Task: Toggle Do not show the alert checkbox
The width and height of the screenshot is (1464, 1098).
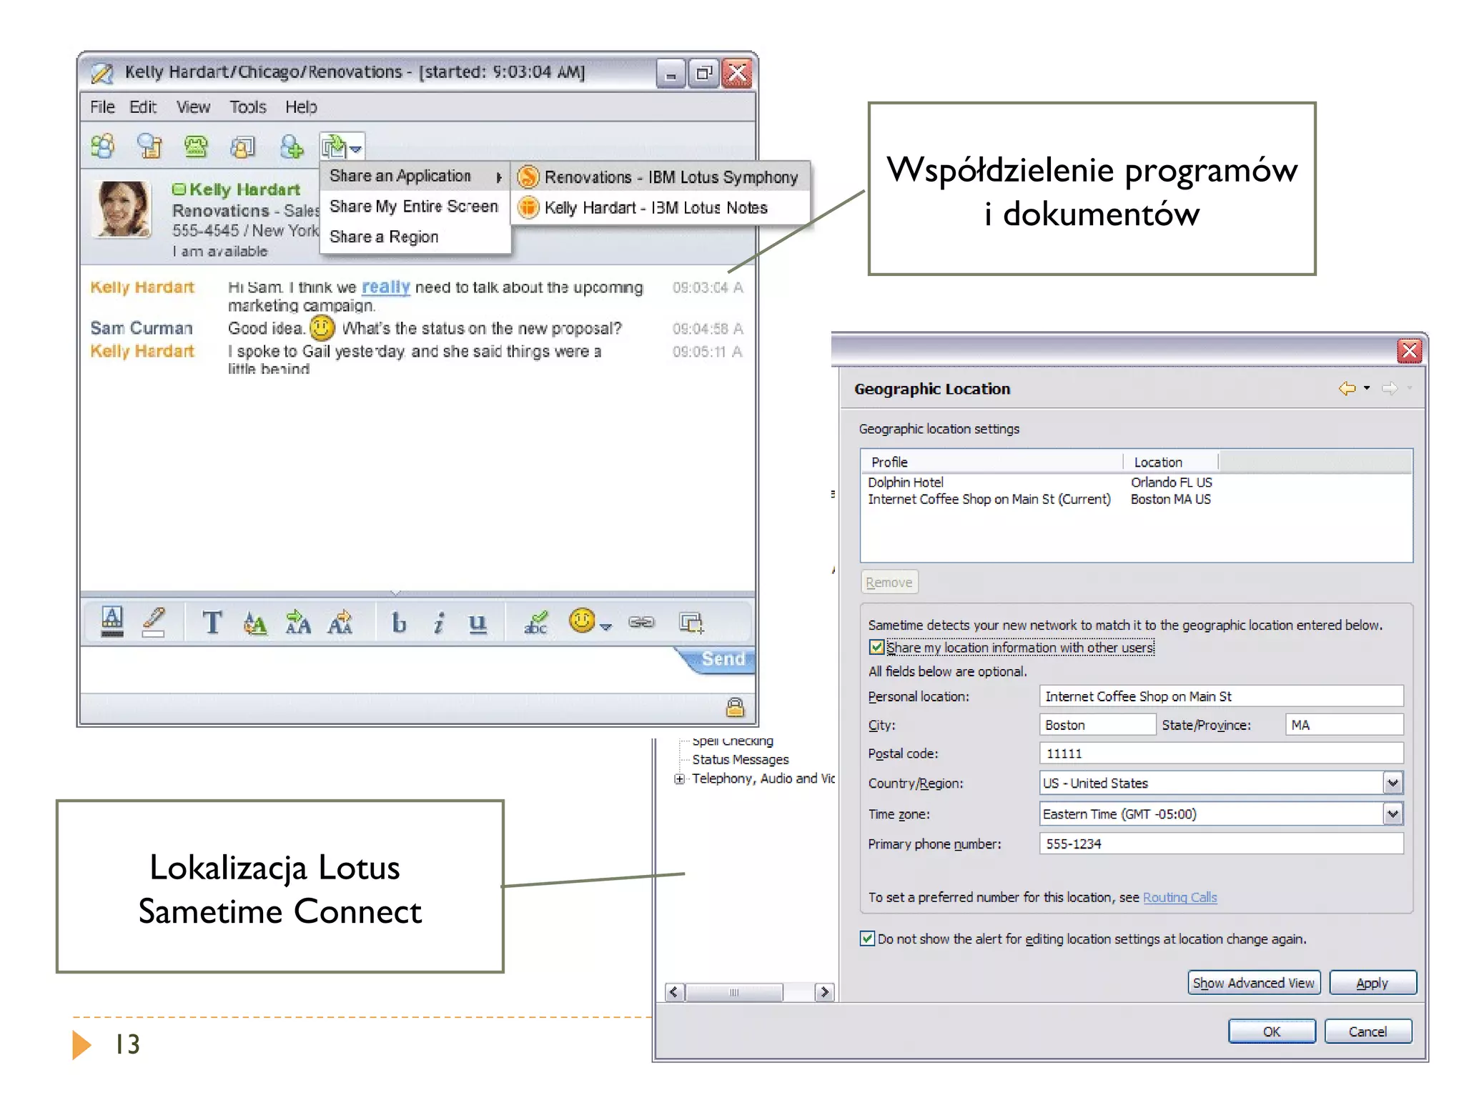Action: (867, 939)
